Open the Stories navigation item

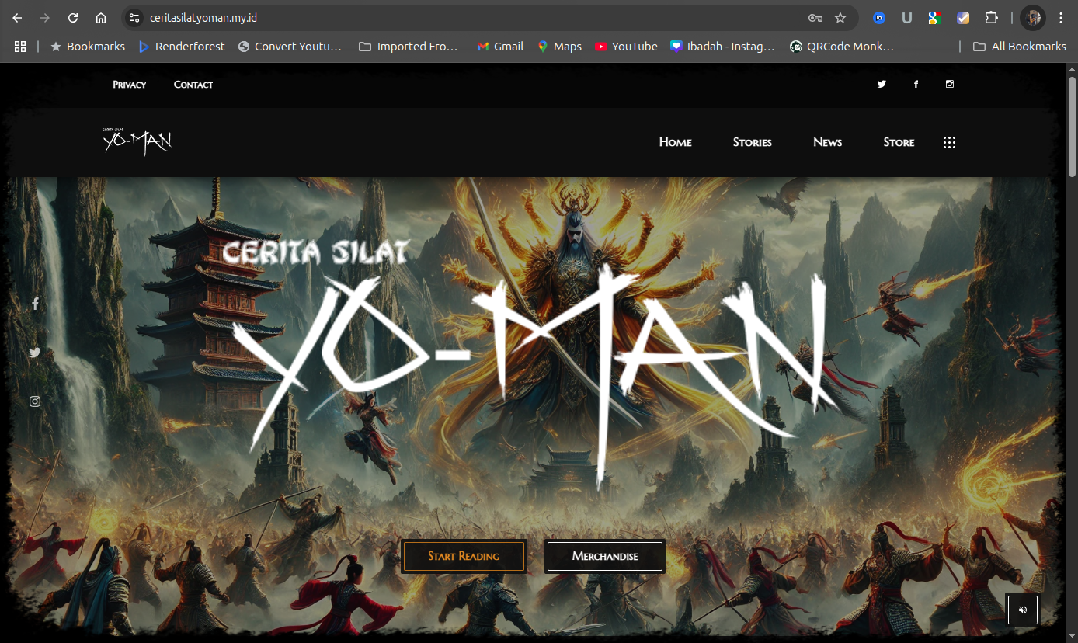click(x=752, y=142)
